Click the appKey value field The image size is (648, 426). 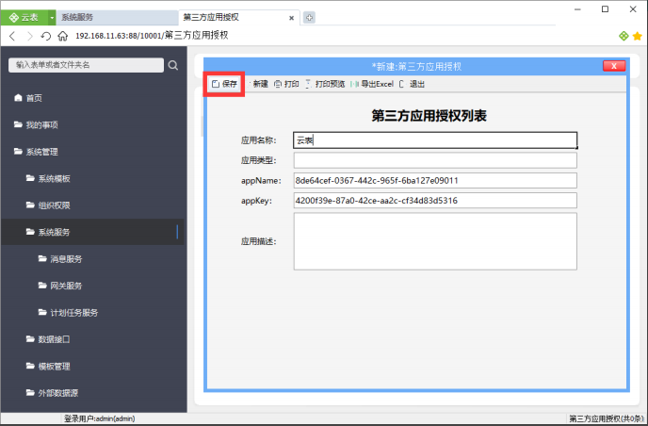click(435, 201)
